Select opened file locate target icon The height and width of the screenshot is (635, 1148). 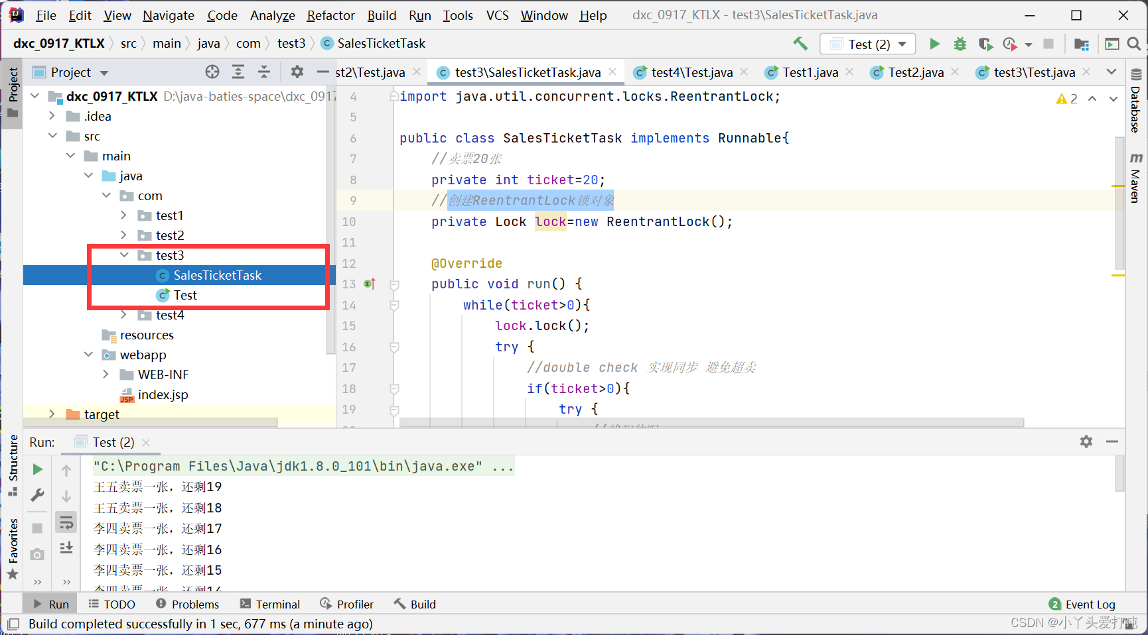point(212,72)
